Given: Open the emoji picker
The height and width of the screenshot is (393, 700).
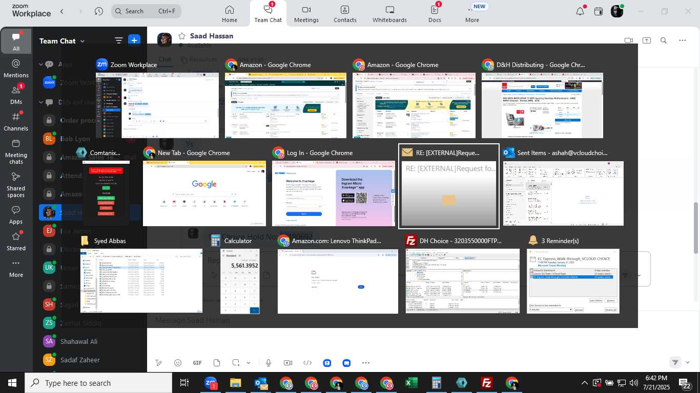Looking at the screenshot, I should coord(178,363).
